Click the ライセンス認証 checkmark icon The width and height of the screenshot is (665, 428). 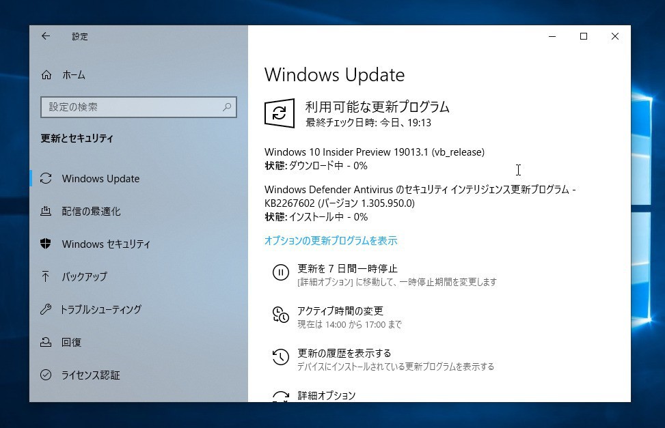pos(46,375)
